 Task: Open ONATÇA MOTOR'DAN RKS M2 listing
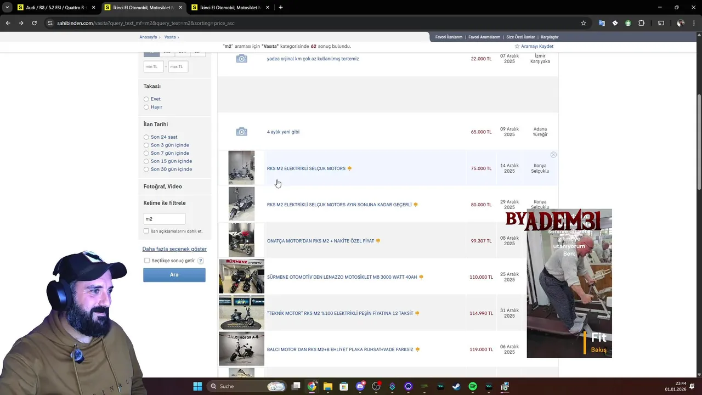click(320, 241)
